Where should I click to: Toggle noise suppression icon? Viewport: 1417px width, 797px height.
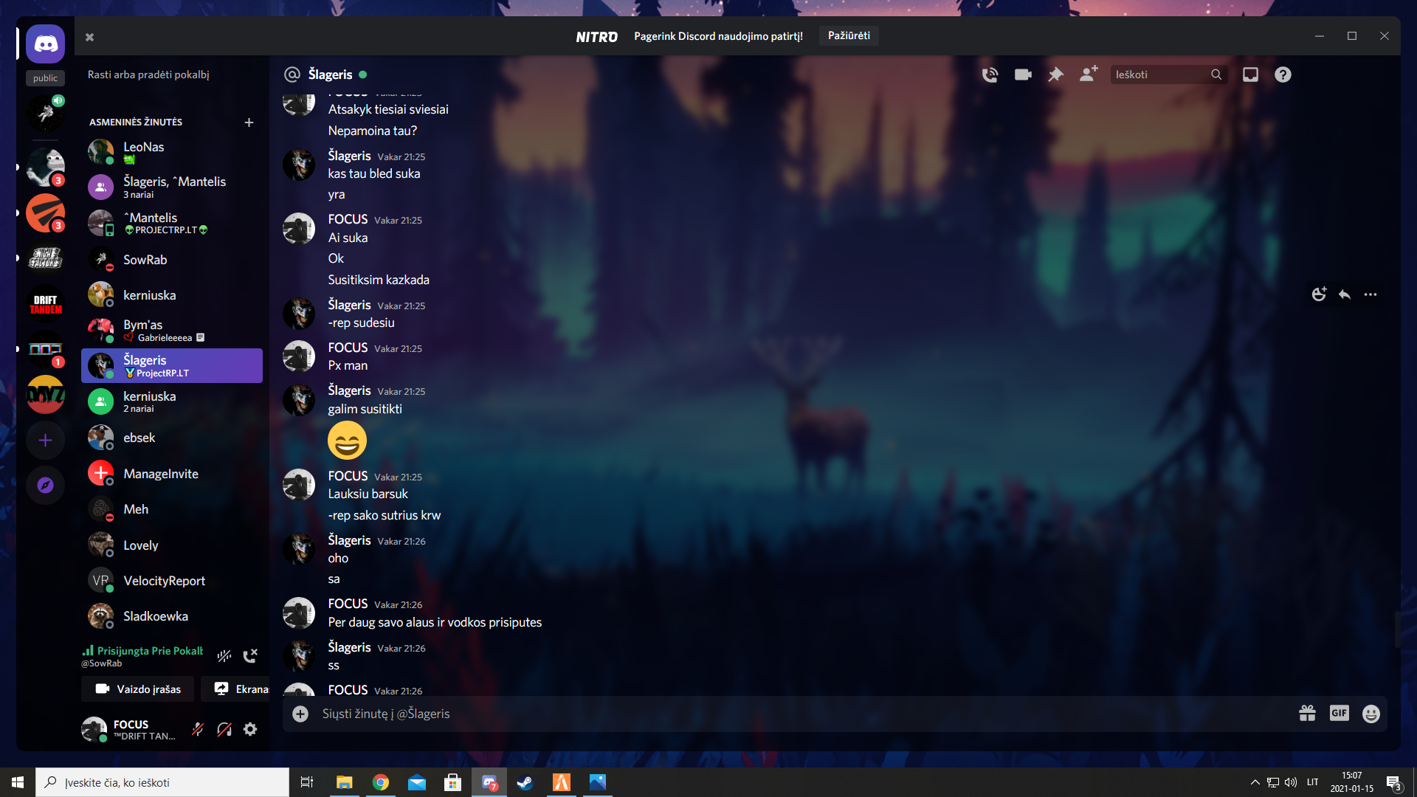[x=224, y=655]
